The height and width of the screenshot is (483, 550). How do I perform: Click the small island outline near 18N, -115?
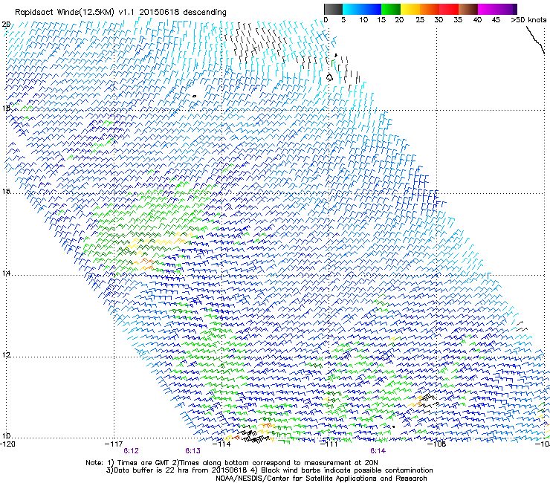194,96
